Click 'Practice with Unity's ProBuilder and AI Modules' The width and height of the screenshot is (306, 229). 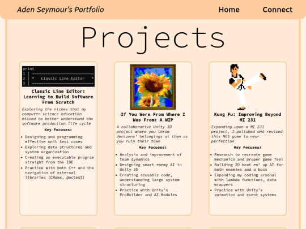(148, 192)
